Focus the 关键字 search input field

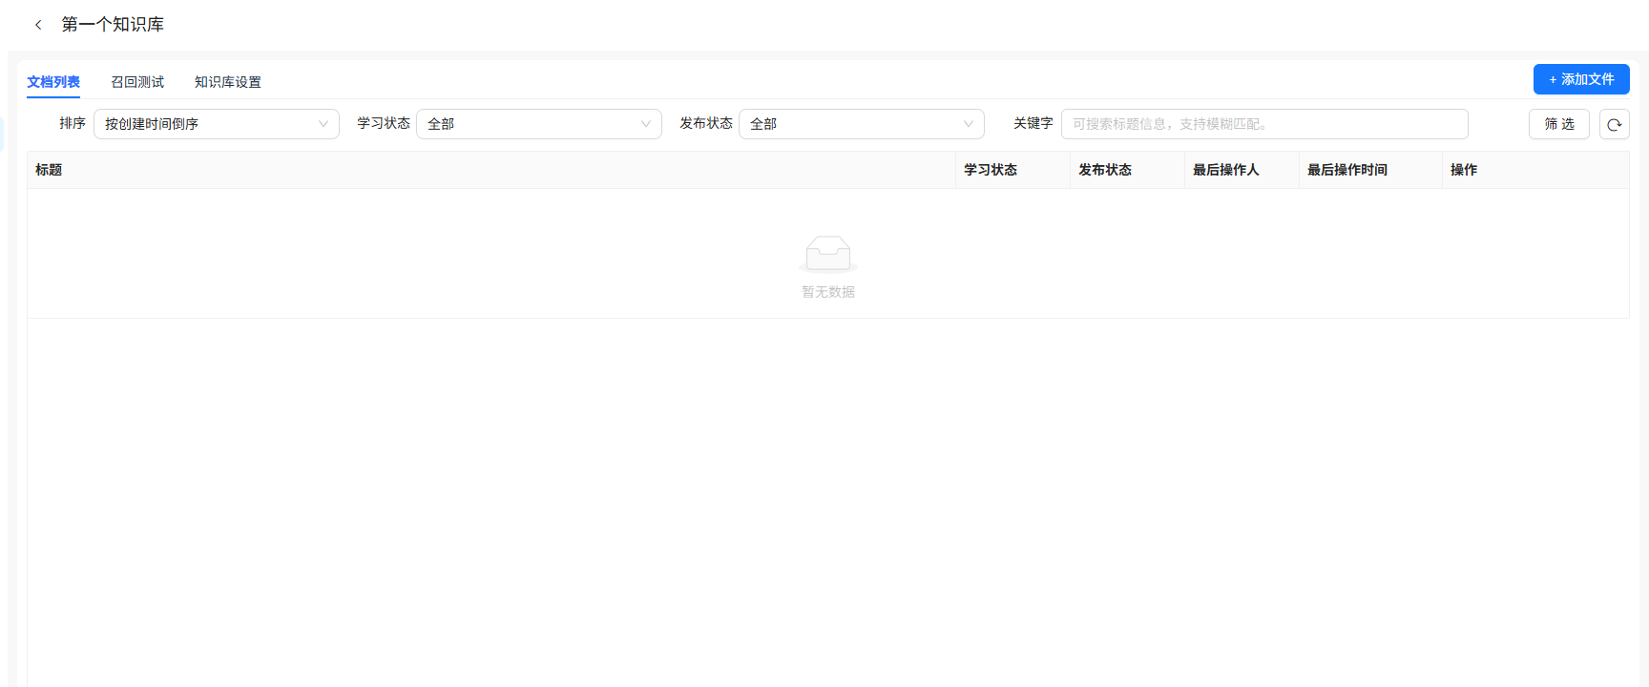coord(1263,124)
